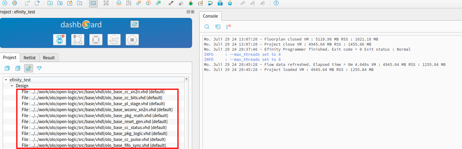Open help with the question mark icon
Screen dimensions: 462x149
[276, 3]
